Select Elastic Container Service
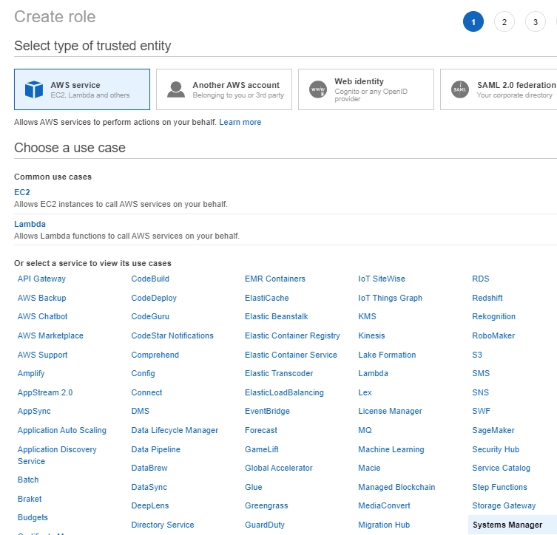The height and width of the screenshot is (535, 557). point(291,355)
